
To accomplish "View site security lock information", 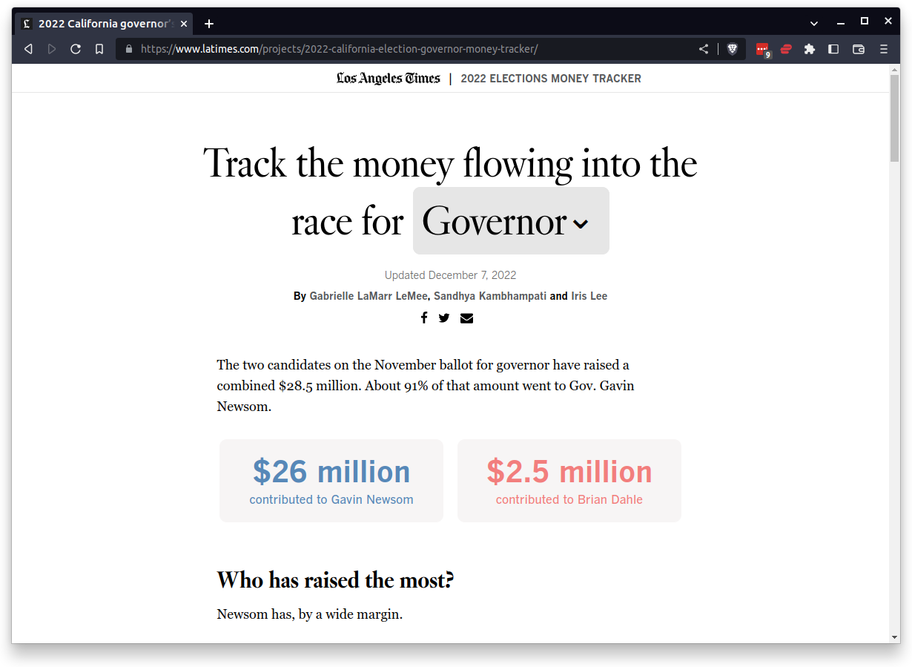I will [x=129, y=49].
